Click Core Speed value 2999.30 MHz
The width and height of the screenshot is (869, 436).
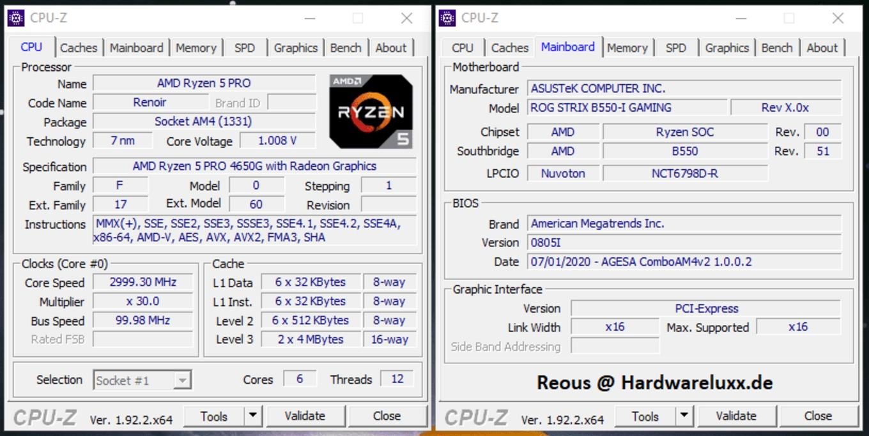point(142,282)
